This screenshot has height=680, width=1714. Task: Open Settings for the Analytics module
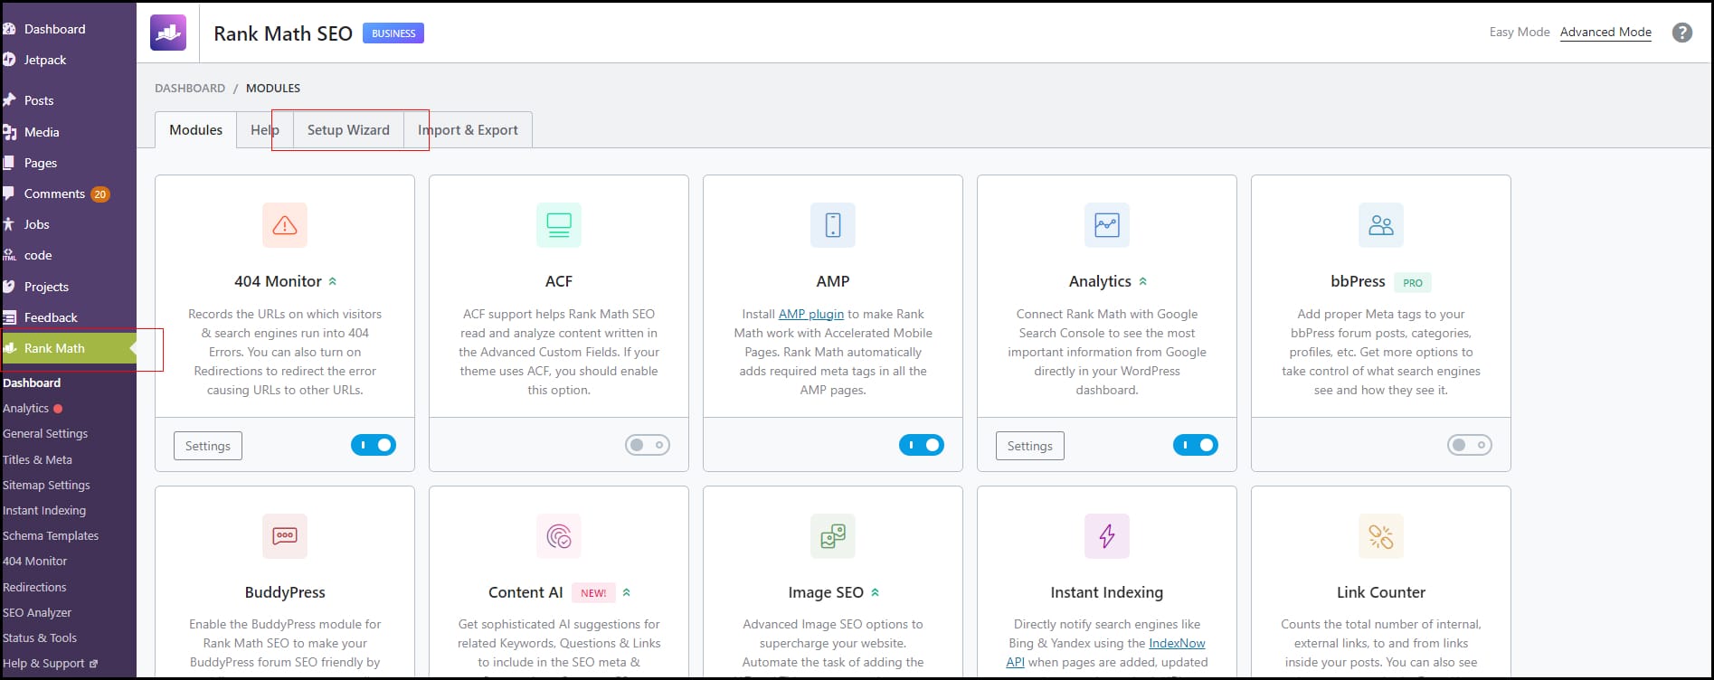point(1029,446)
